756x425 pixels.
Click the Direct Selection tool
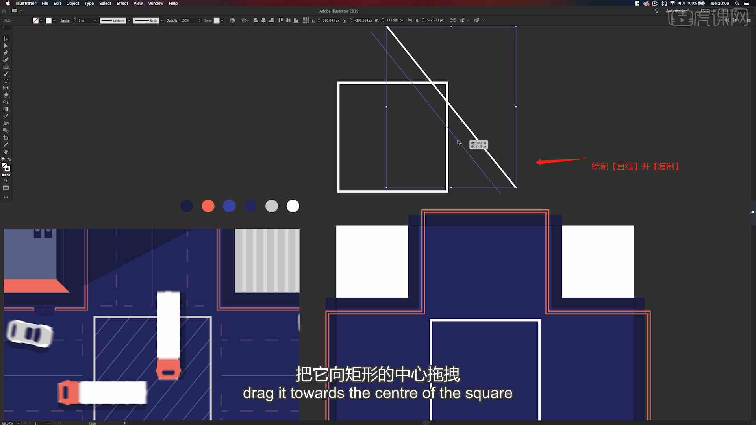tap(7, 45)
